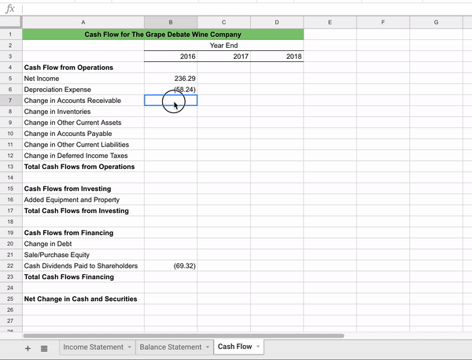The width and height of the screenshot is (472, 360).
Task: Select 'Change in Other Current Assets' cell
Action: (83, 123)
